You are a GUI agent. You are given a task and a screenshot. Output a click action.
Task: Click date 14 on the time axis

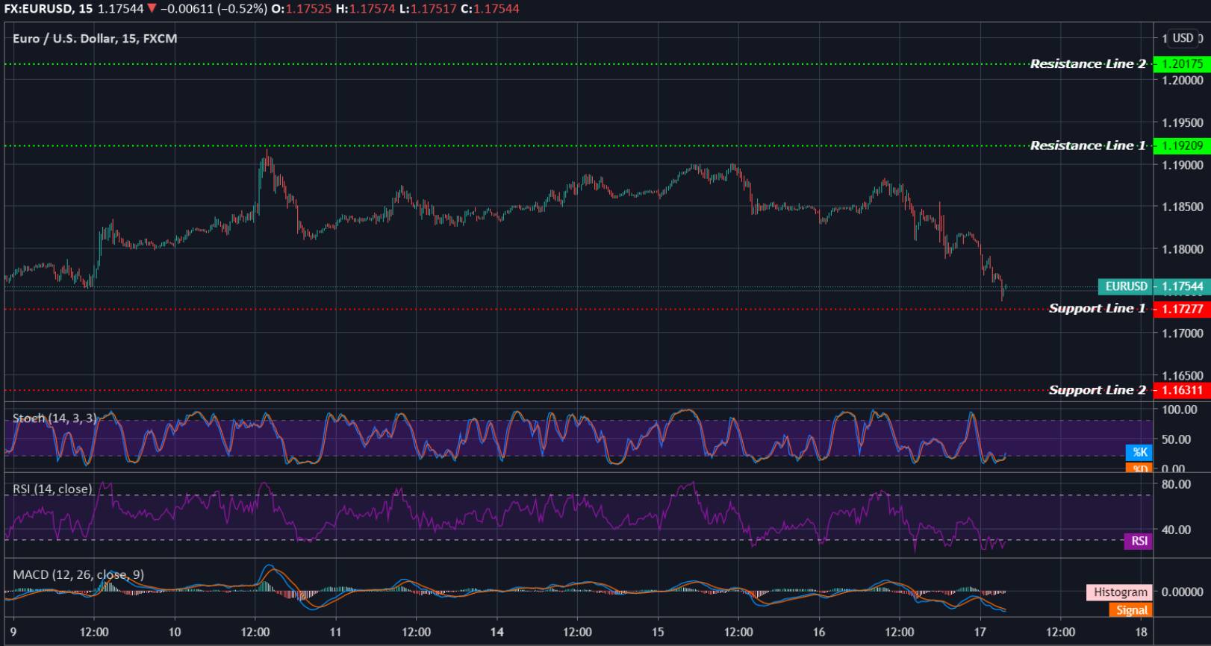pos(496,633)
